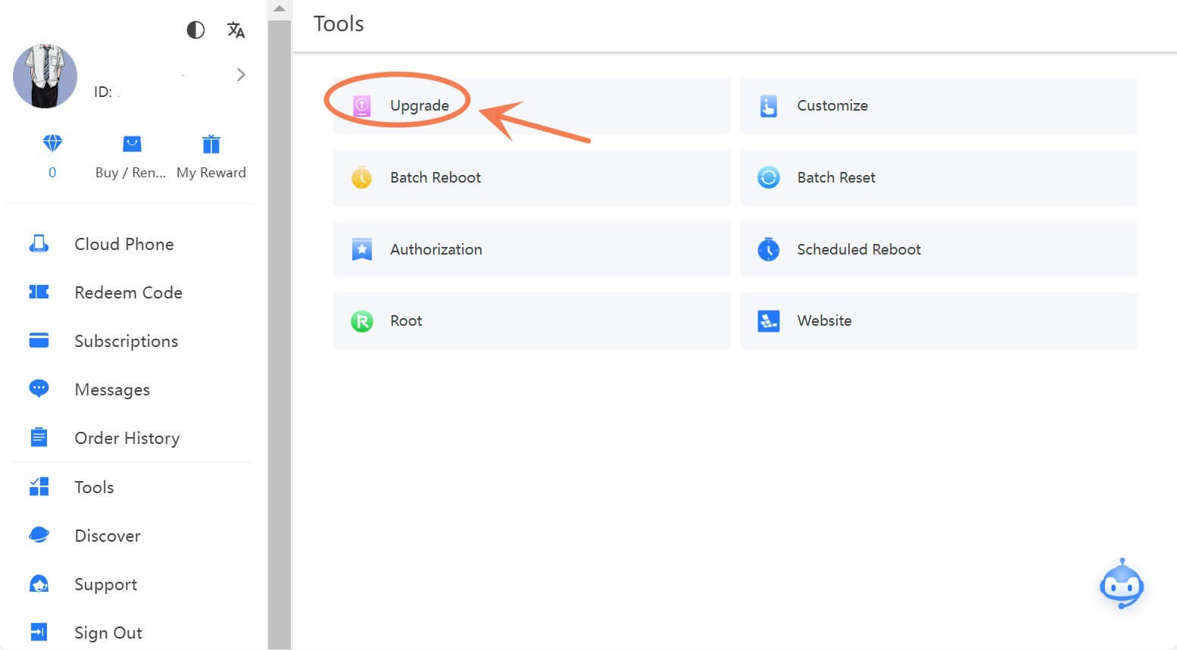The image size is (1177, 650).
Task: Open the robot chat assistant
Action: pyautogui.click(x=1122, y=583)
